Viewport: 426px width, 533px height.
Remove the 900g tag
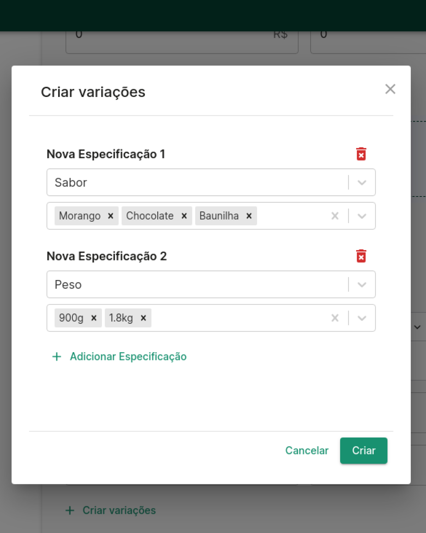click(x=94, y=318)
